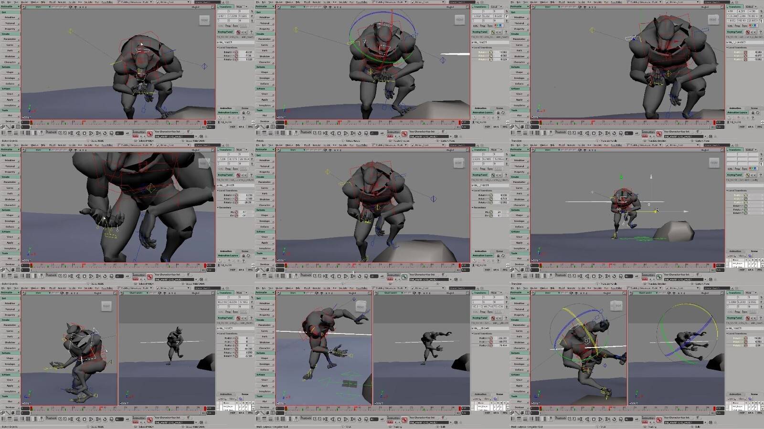This screenshot has height=429, width=764.
Task: Click the Apply button, bottom-right screenshot
Action: [x=519, y=386]
